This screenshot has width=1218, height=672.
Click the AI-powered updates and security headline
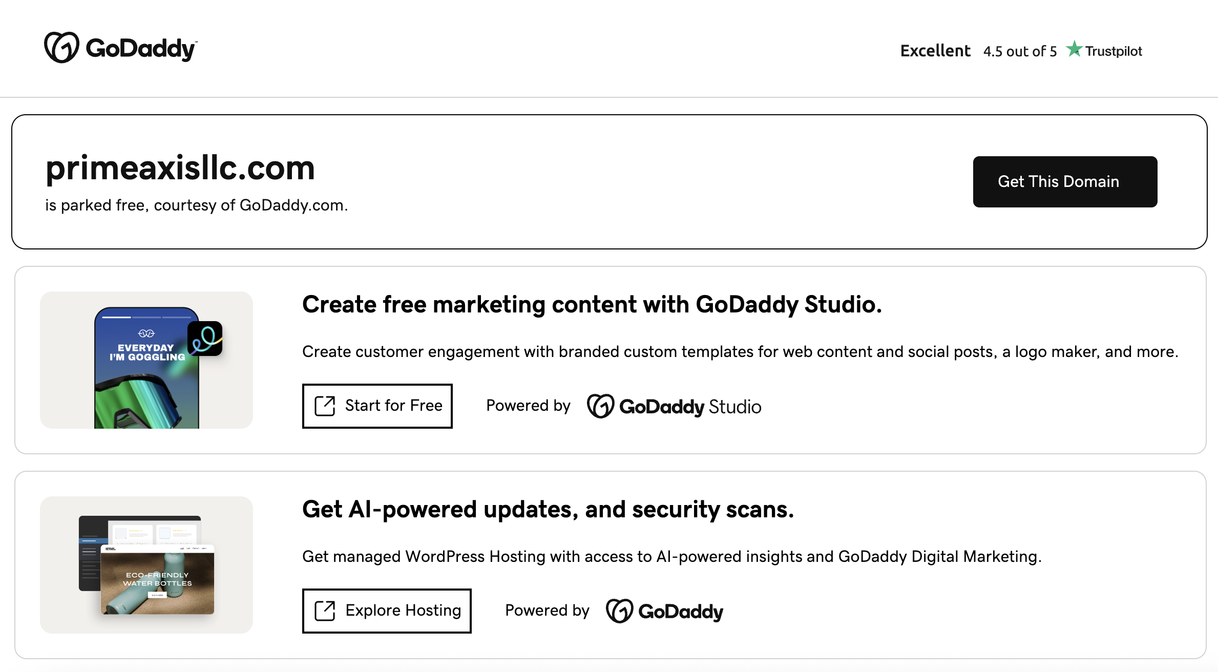(548, 509)
